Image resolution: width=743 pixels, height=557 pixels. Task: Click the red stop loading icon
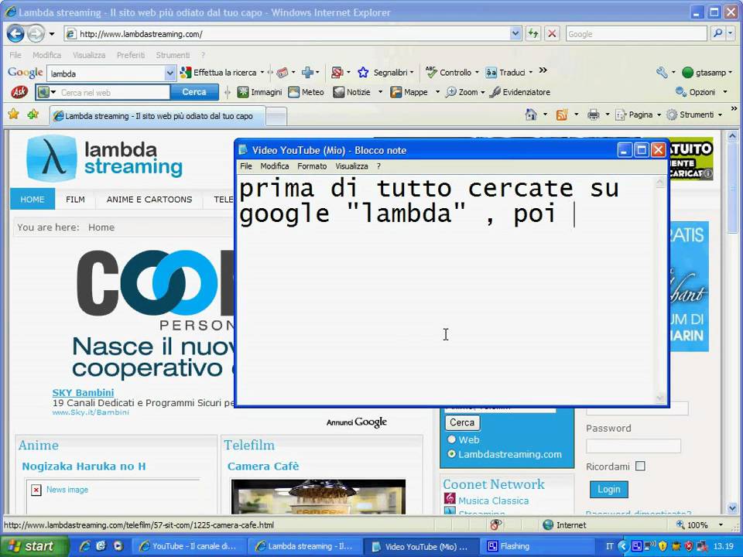point(552,33)
